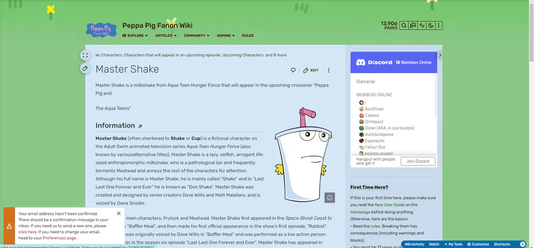The width and height of the screenshot is (534, 248).
Task: Open the Peppa Pig Fanon Wiki title link
Action: coord(157,26)
